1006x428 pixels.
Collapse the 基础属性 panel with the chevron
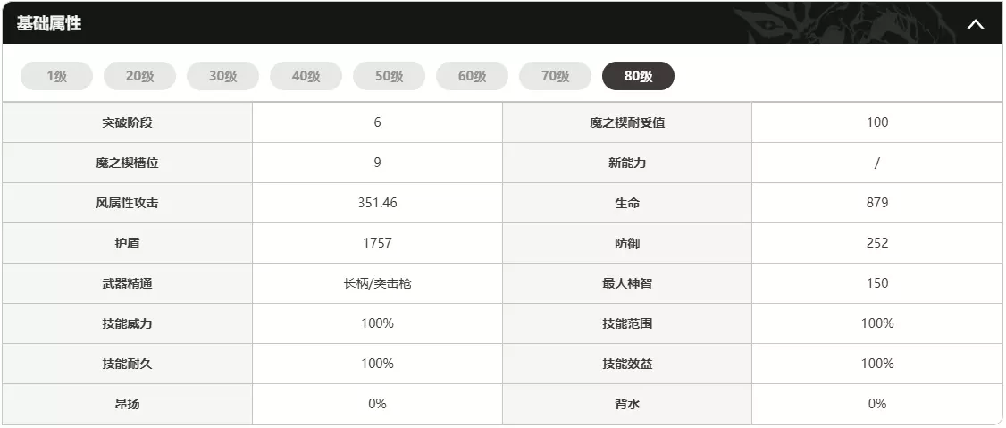click(975, 24)
